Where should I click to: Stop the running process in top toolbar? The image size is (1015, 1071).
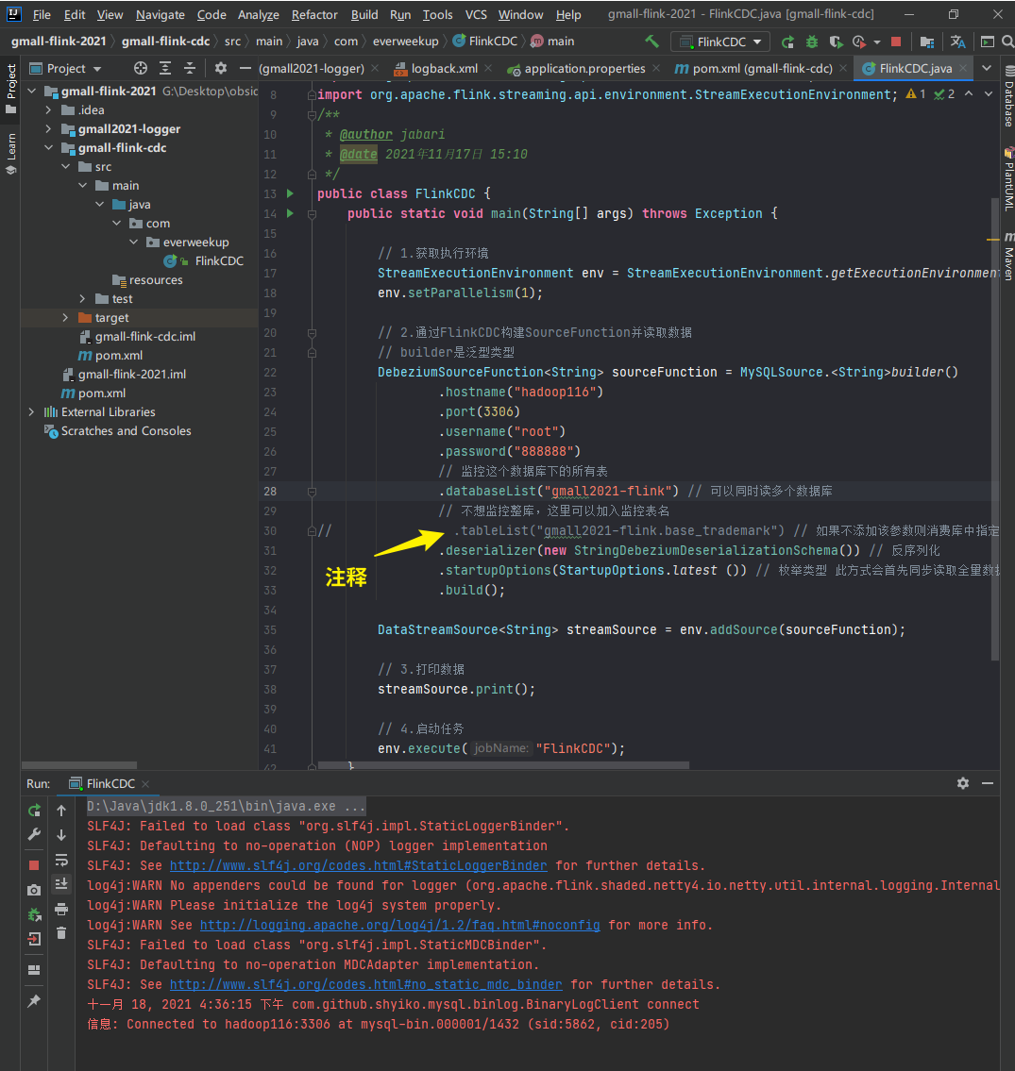(895, 42)
